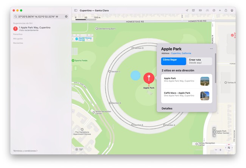Screen dimensions: 246x168
Task: Share this location via share icon
Action: [226, 11]
